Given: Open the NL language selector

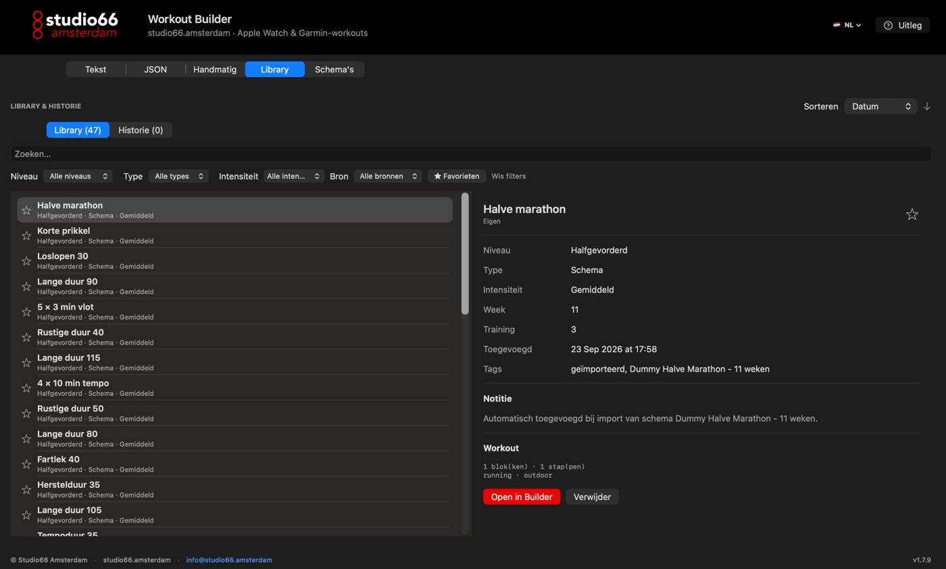Looking at the screenshot, I should point(847,25).
